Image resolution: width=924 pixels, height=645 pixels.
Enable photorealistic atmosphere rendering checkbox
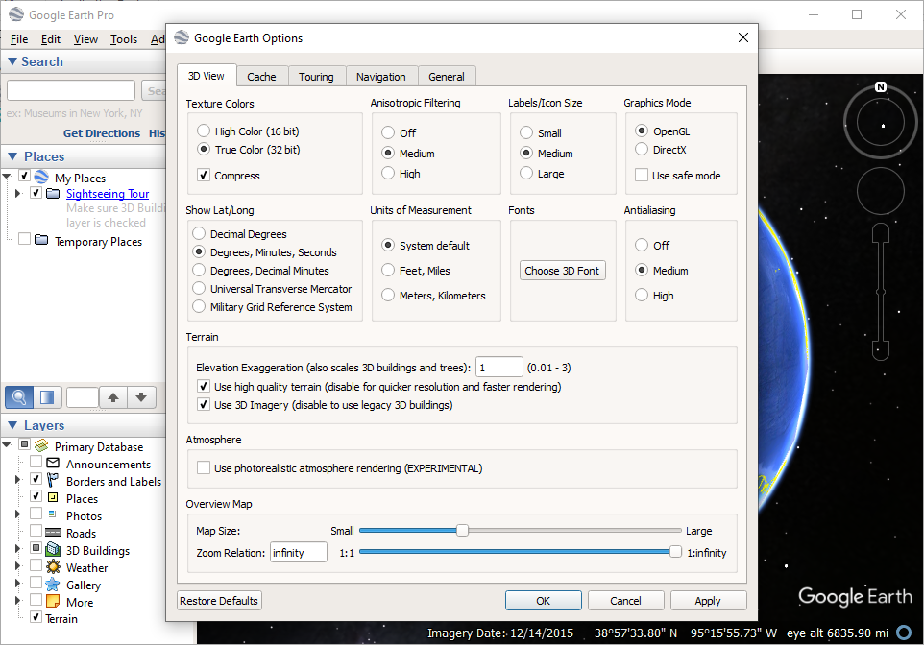point(204,468)
